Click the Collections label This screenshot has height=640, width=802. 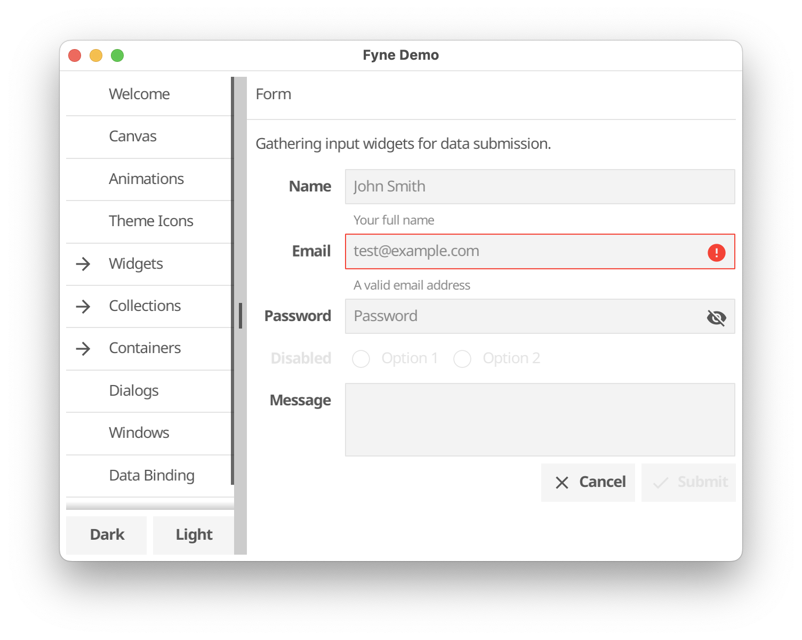(145, 306)
